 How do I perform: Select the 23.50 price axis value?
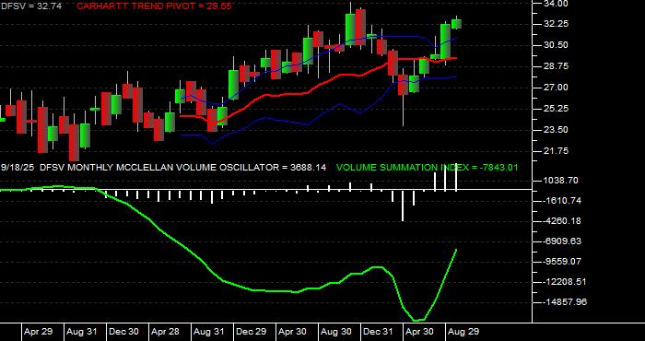(x=556, y=130)
